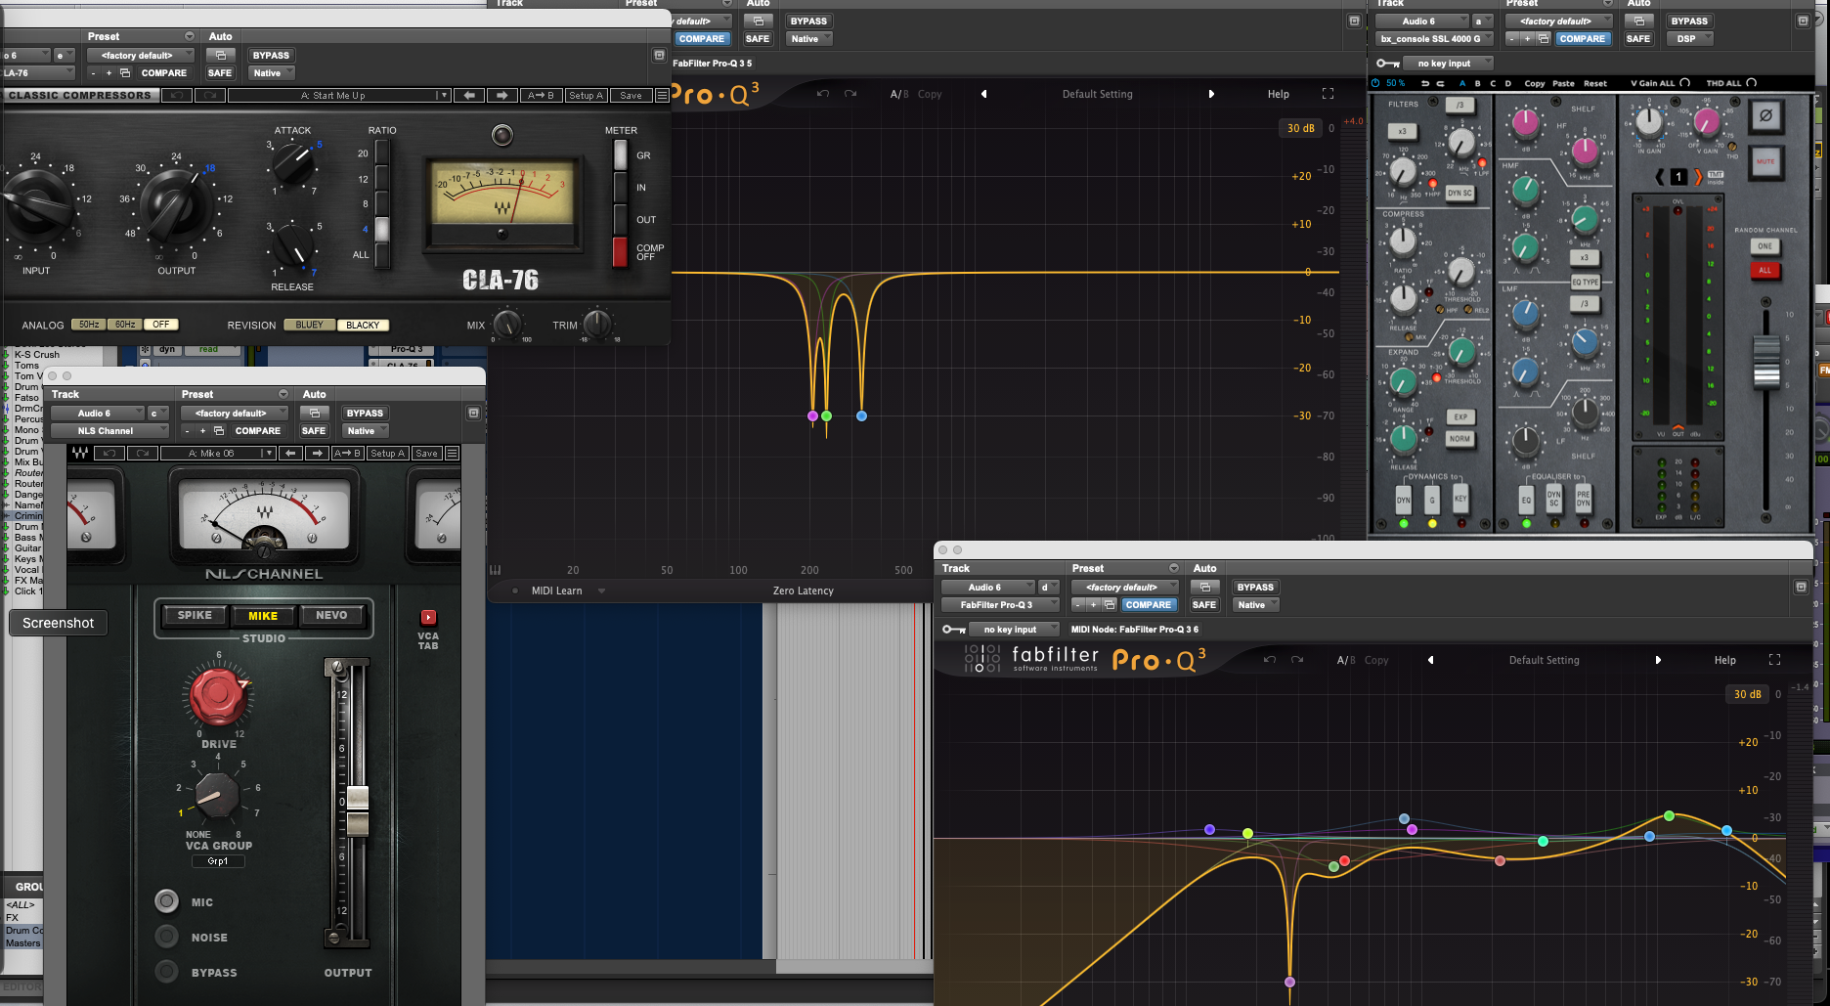
Task: Select the NEVO studio tab on NLS Channel
Action: point(331,615)
